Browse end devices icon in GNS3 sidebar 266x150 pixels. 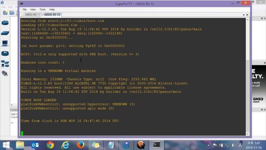tap(5, 43)
